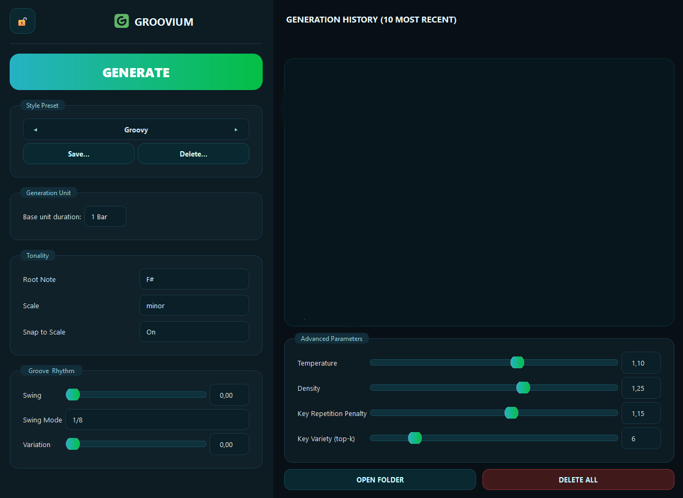Image resolution: width=683 pixels, height=498 pixels.
Task: Start generation with the GENERATE button
Action: click(x=136, y=72)
